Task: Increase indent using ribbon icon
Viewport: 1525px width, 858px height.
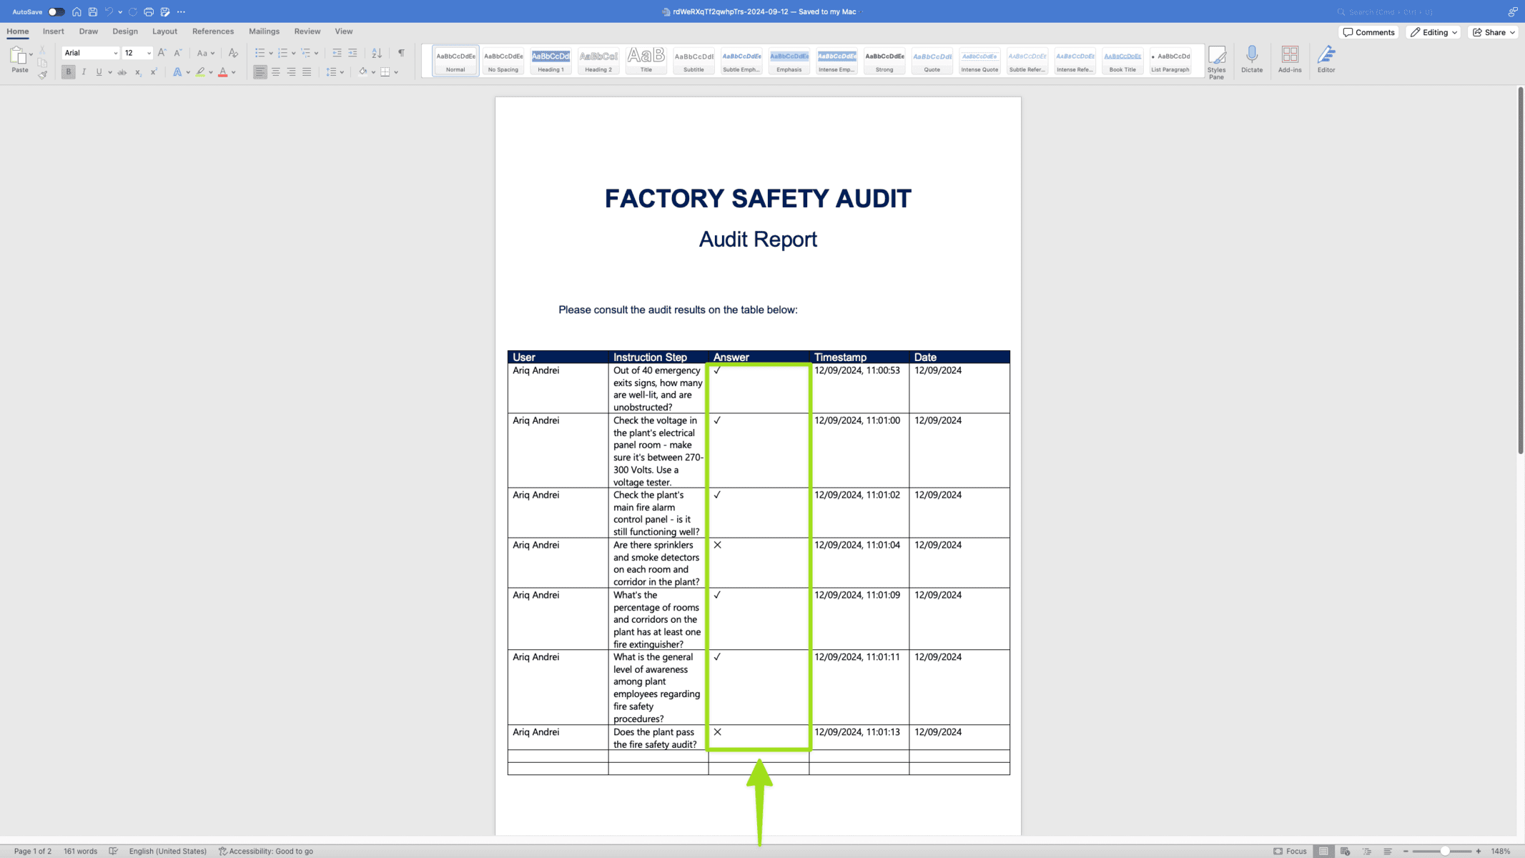Action: 352,53
